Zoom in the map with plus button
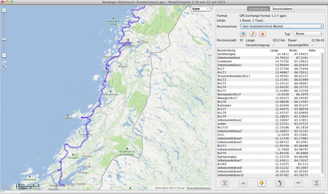328x194 pixels. coord(4,10)
